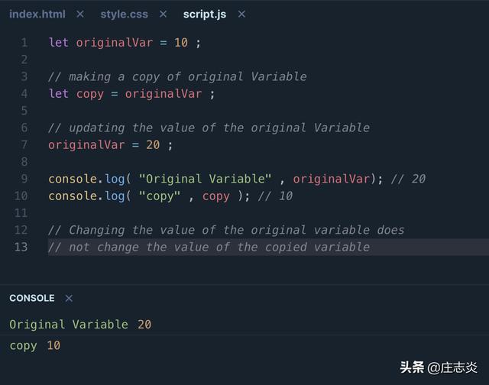Viewport: 489px width, 385px height.
Task: Close the style.css tab
Action: [162, 15]
